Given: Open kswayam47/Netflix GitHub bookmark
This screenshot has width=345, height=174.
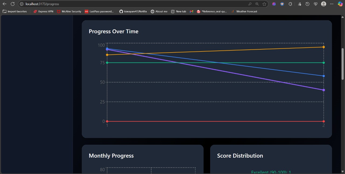Looking at the screenshot, I should [x=133, y=12].
